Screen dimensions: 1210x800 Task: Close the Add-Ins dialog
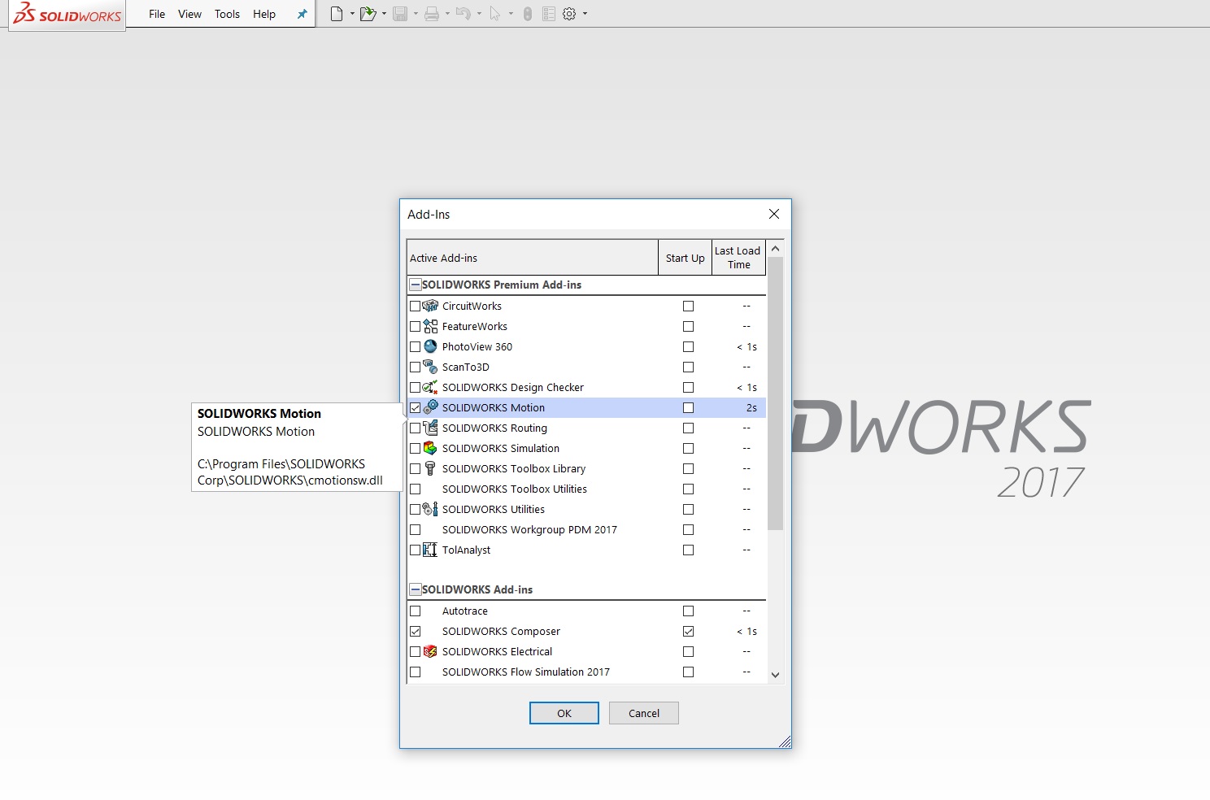click(x=774, y=214)
